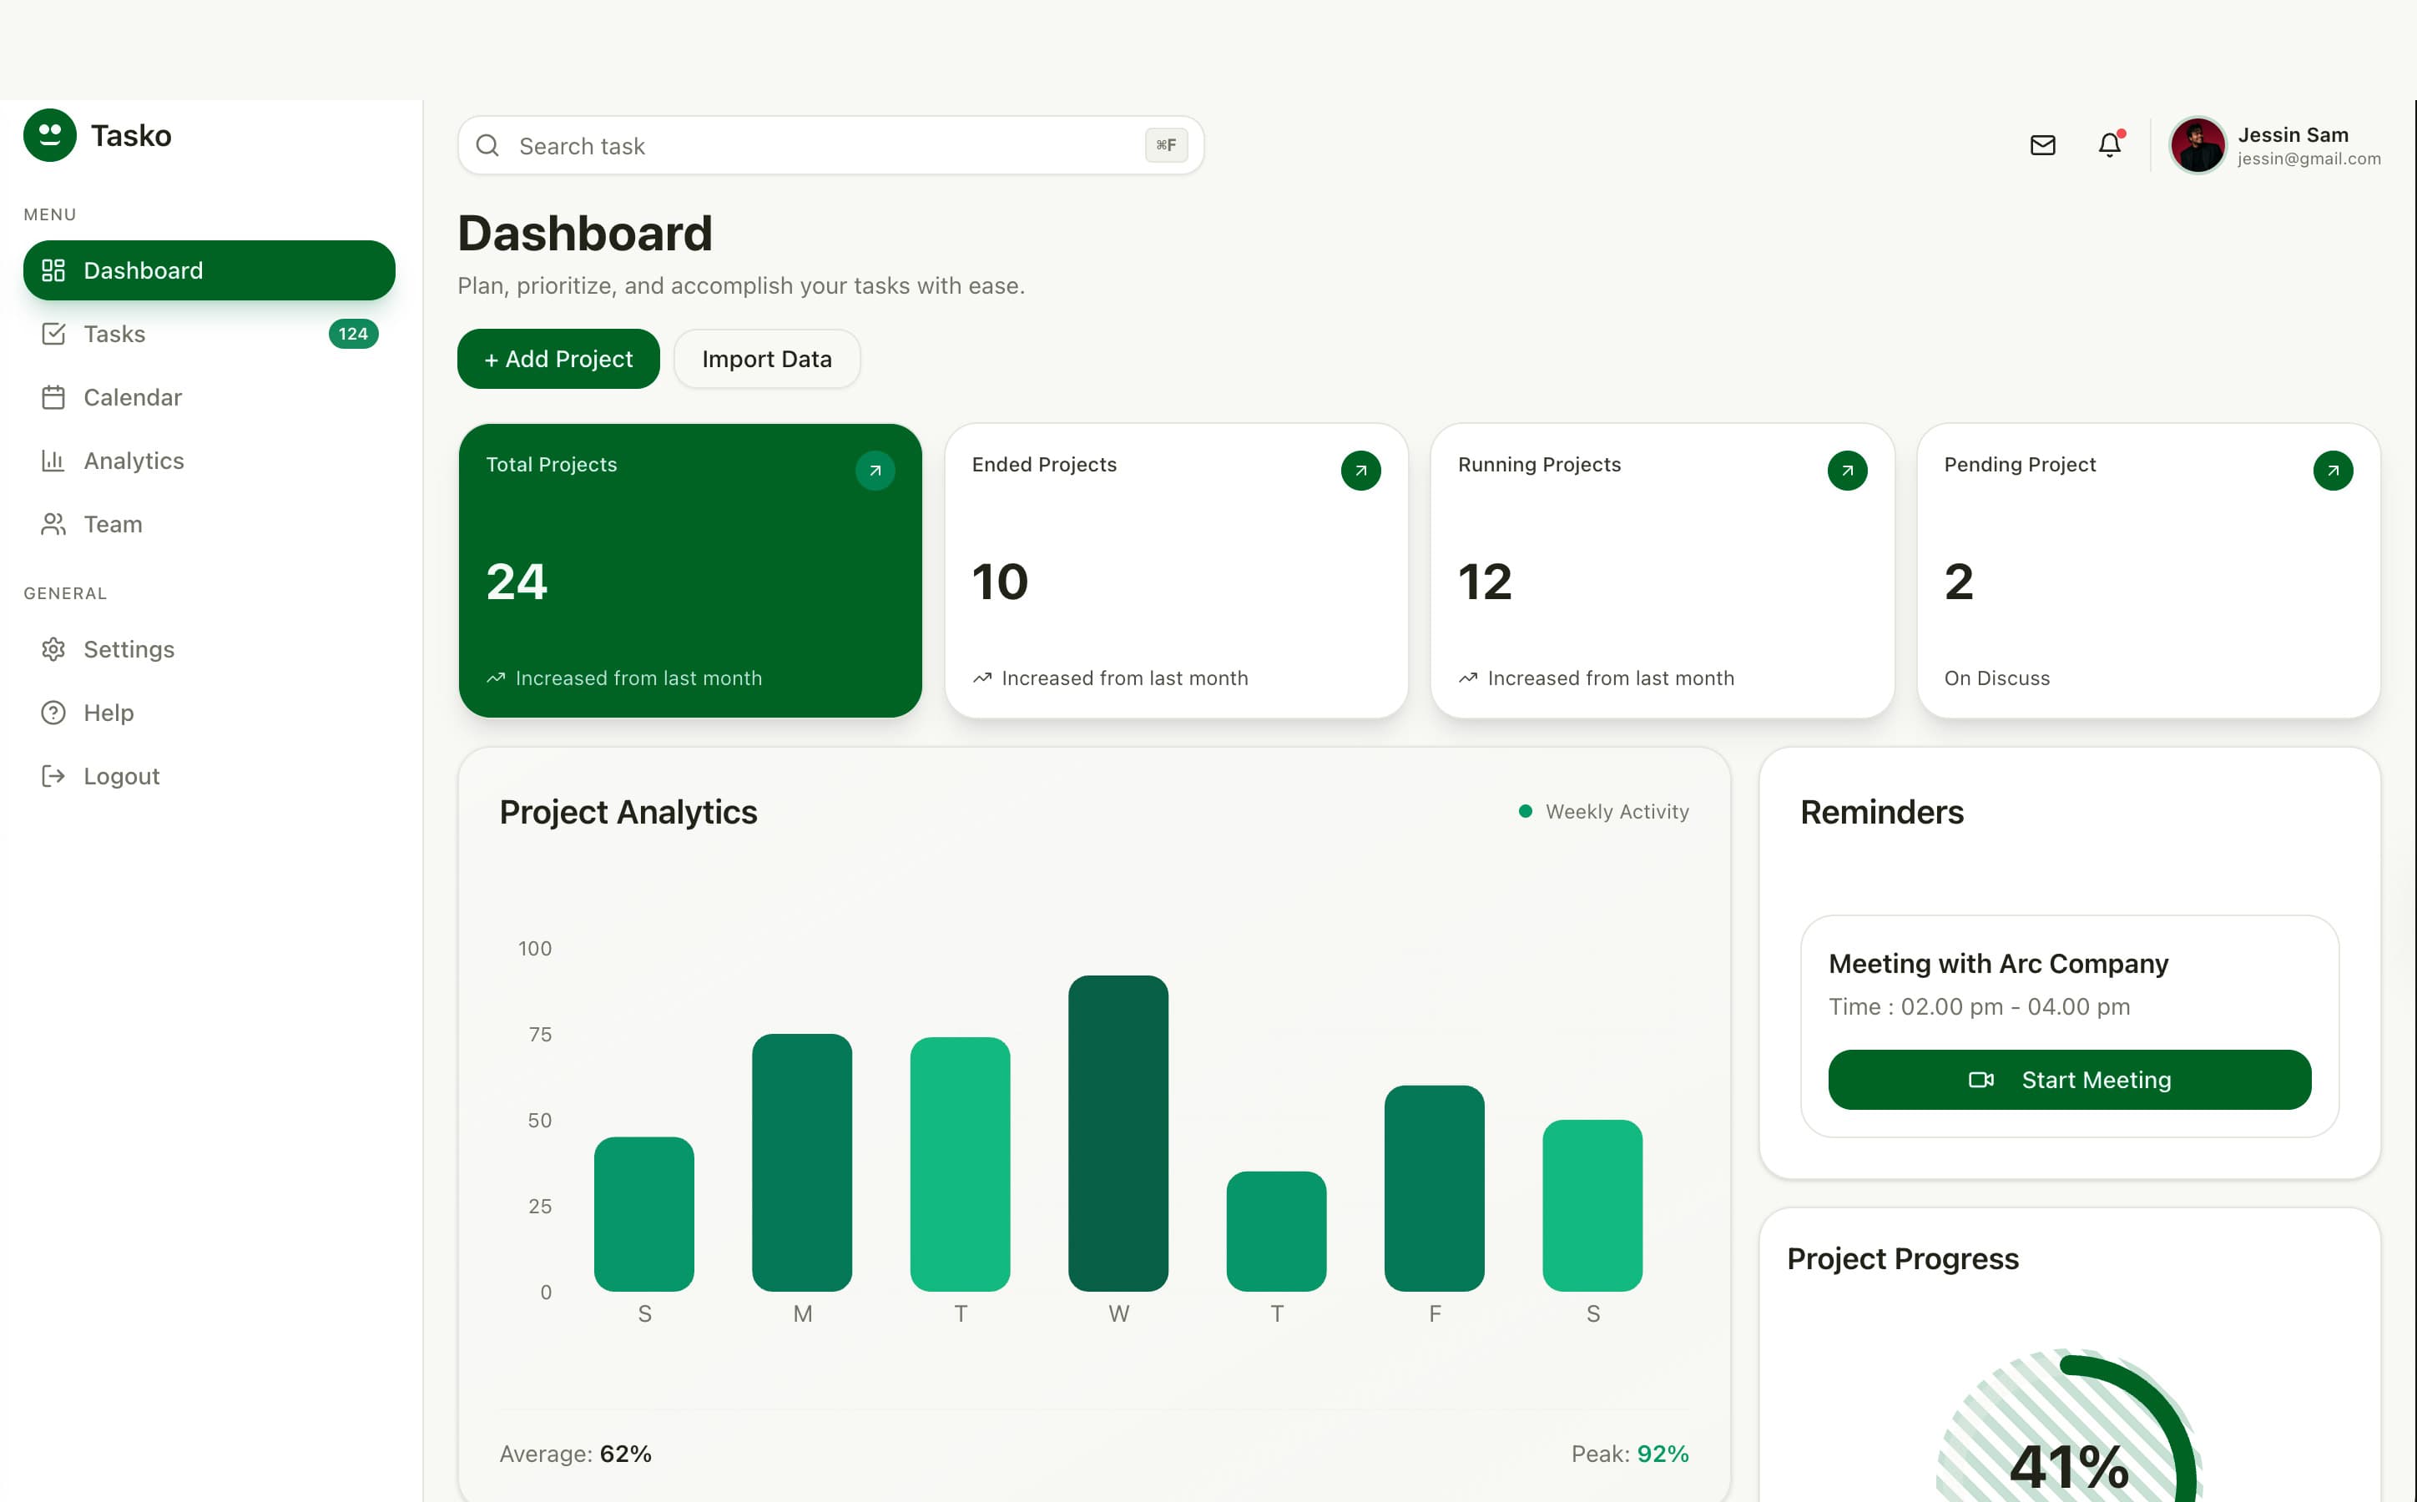The height and width of the screenshot is (1502, 2417).
Task: Open the mail envelope icon in the header
Action: 2042,145
